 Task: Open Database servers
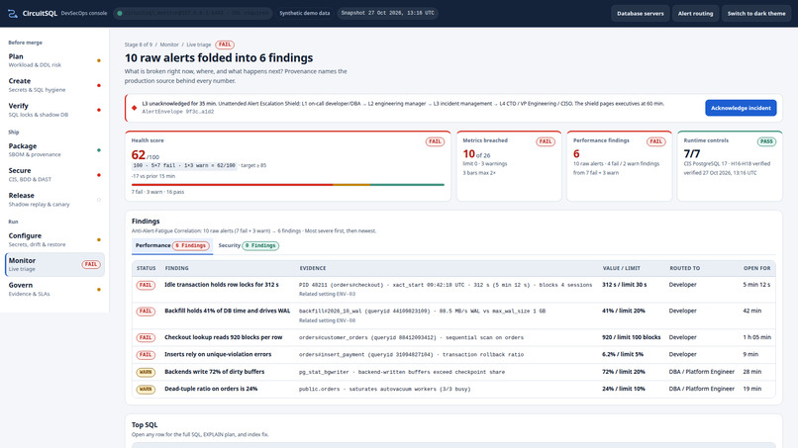(641, 14)
